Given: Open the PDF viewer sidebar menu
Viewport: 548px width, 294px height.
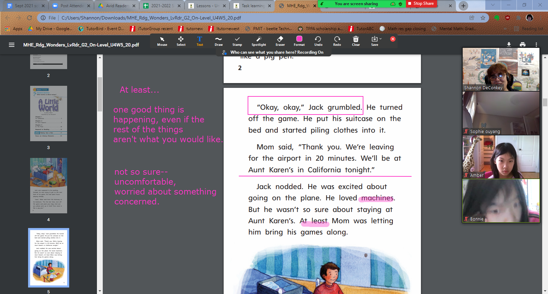Looking at the screenshot, I should [x=12, y=45].
